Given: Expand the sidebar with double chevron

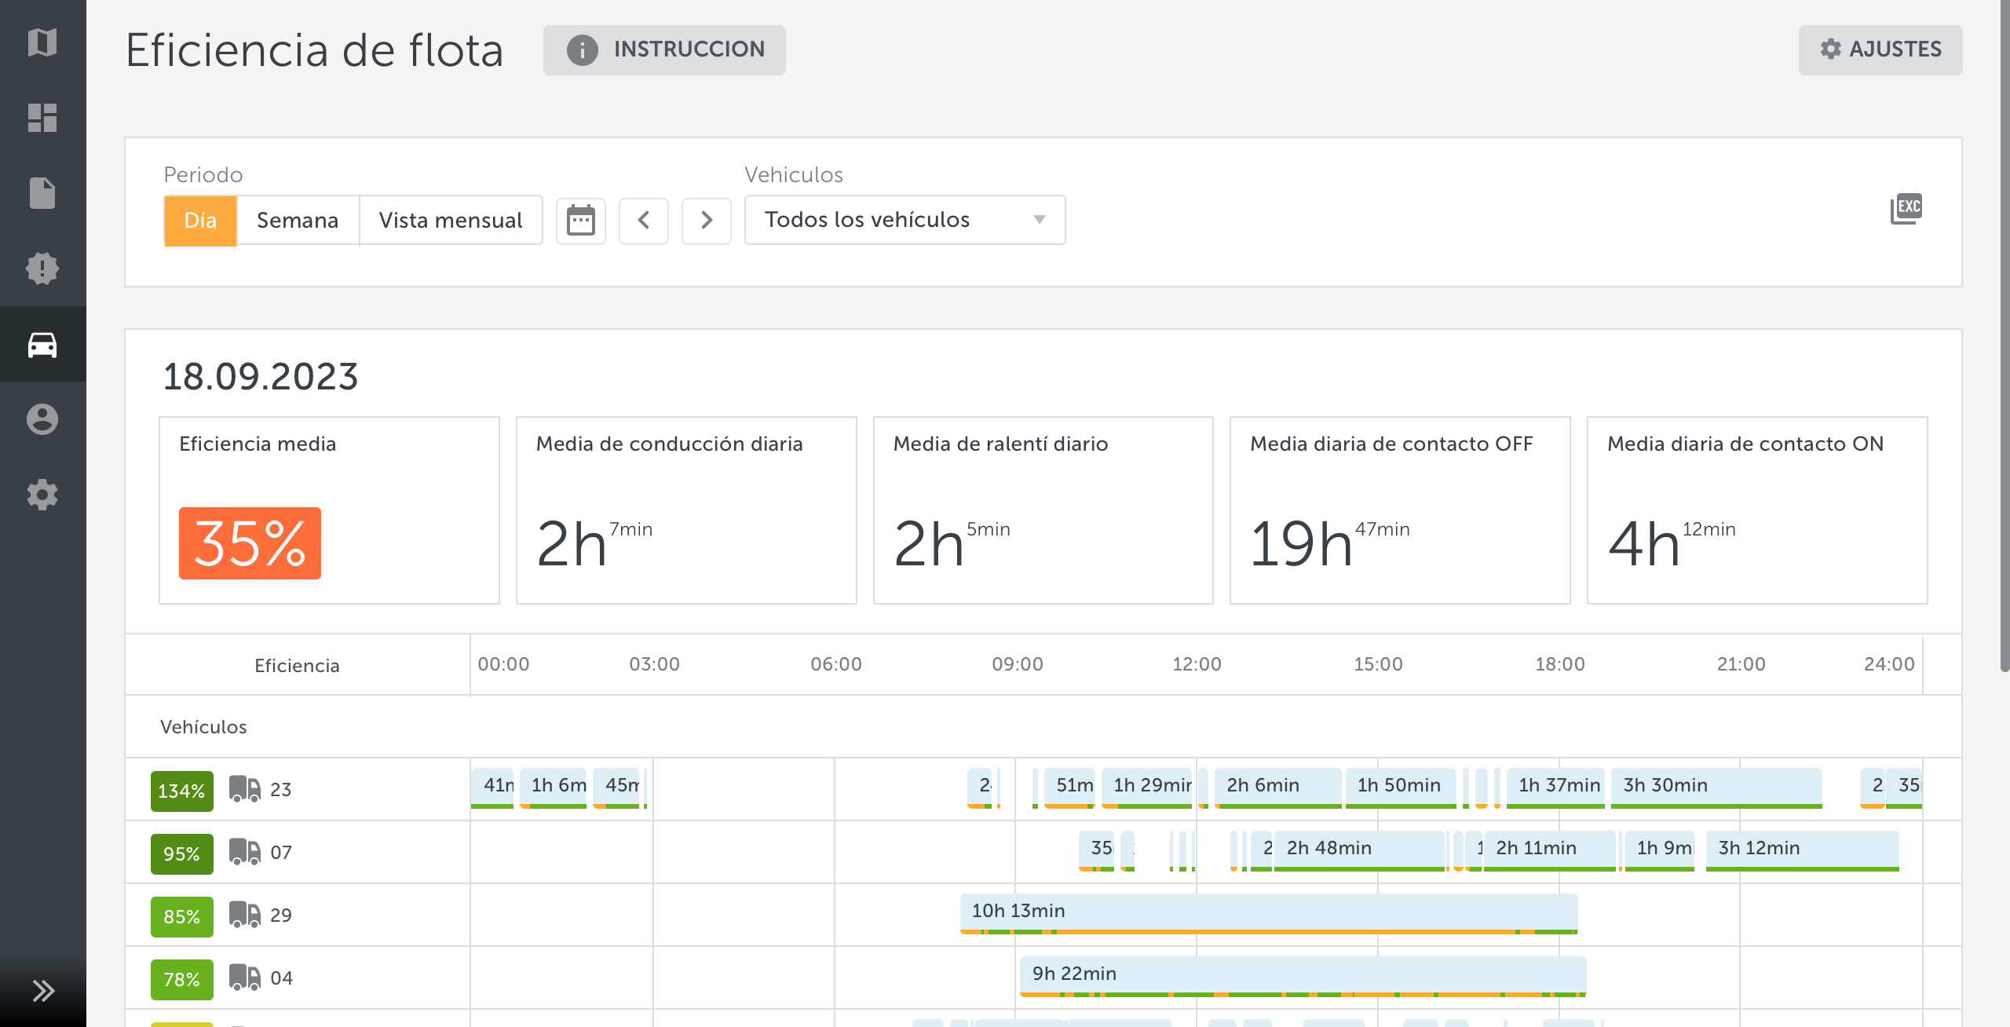Looking at the screenshot, I should 42,990.
